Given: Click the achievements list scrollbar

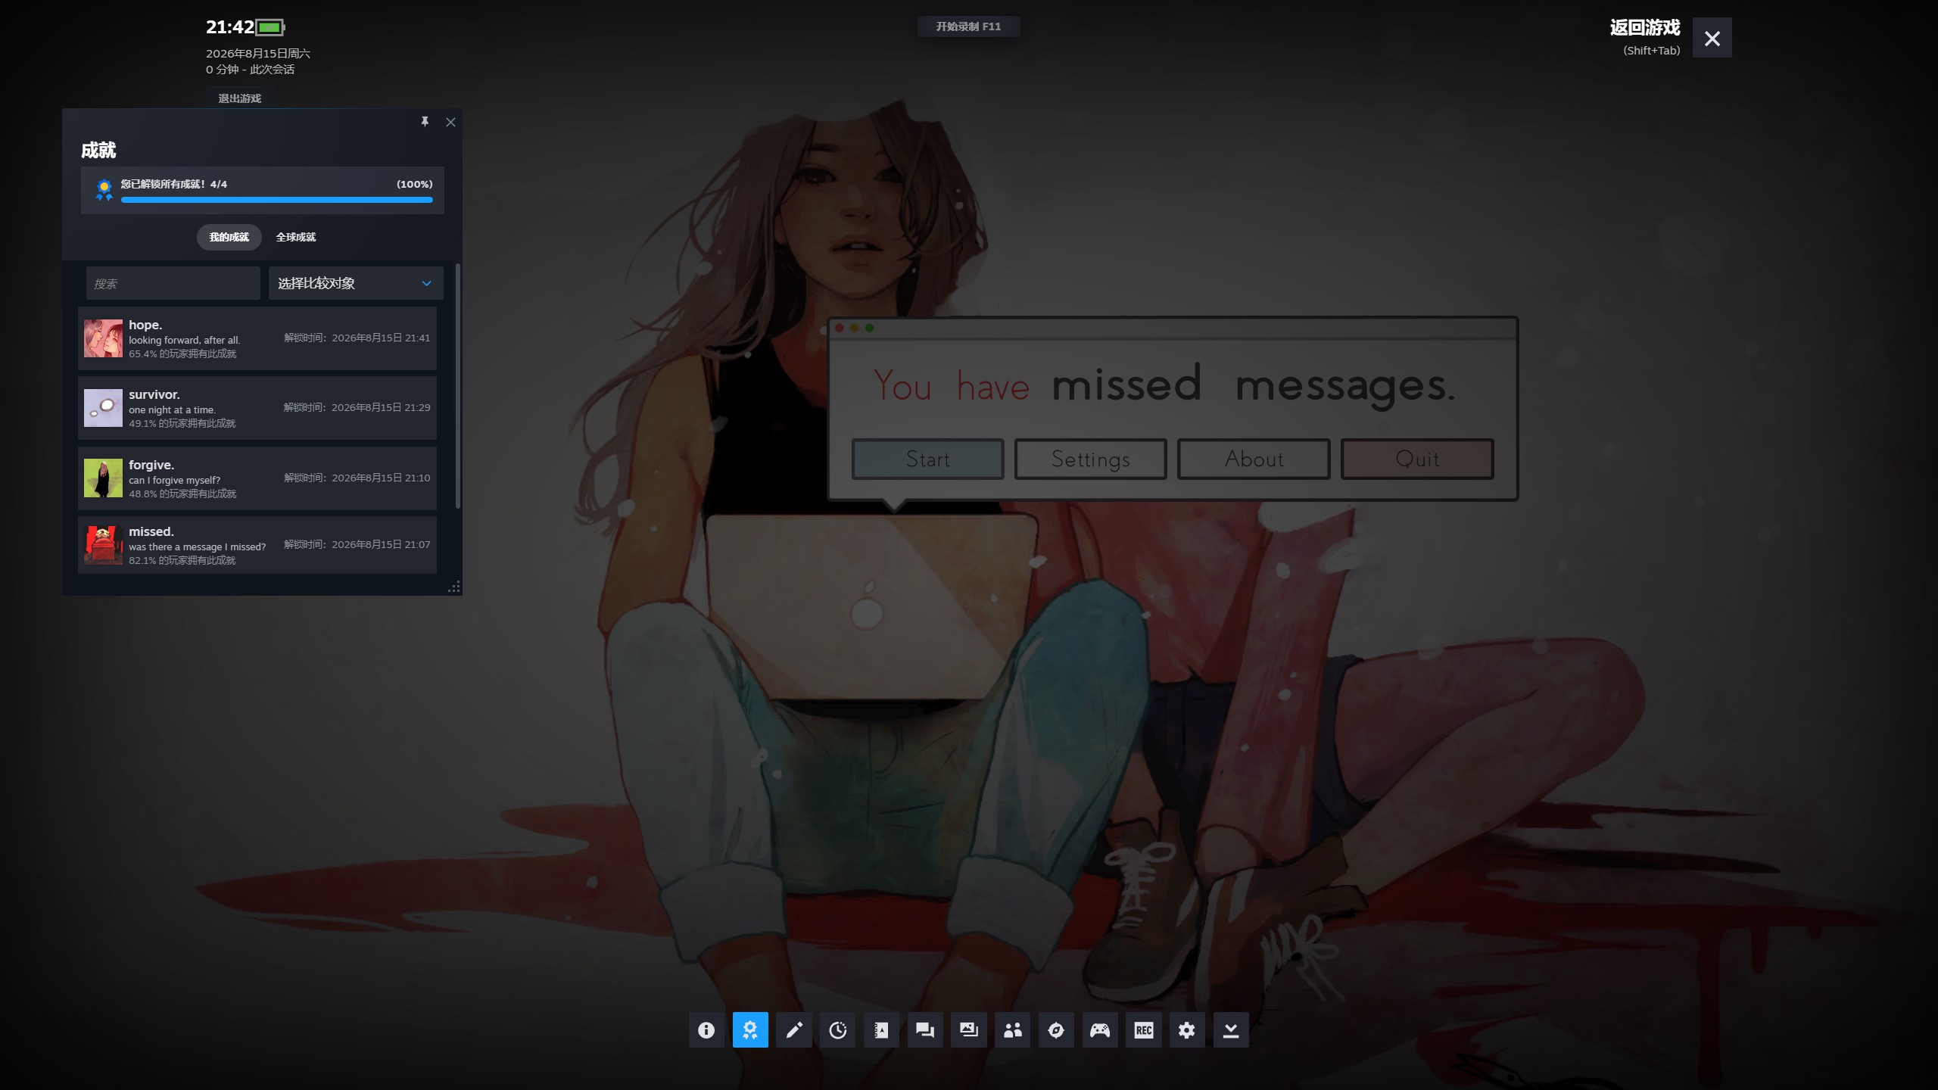Looking at the screenshot, I should 457,386.
